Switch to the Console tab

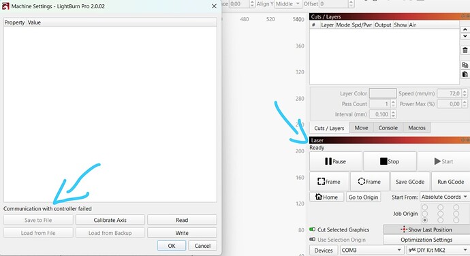pyautogui.click(x=388, y=128)
